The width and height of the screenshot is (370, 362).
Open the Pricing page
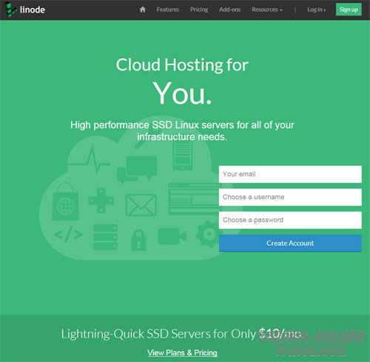tap(199, 10)
